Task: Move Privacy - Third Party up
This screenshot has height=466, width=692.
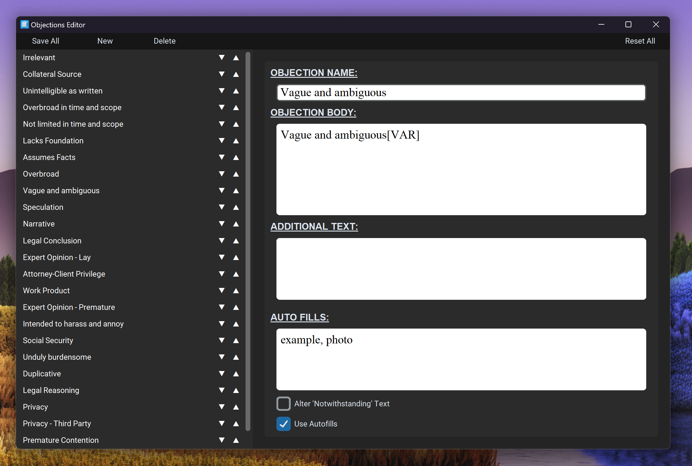Action: pyautogui.click(x=236, y=424)
